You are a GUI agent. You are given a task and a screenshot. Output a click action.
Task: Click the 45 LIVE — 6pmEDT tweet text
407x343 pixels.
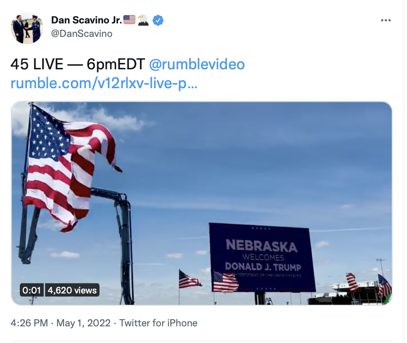[x=77, y=64]
